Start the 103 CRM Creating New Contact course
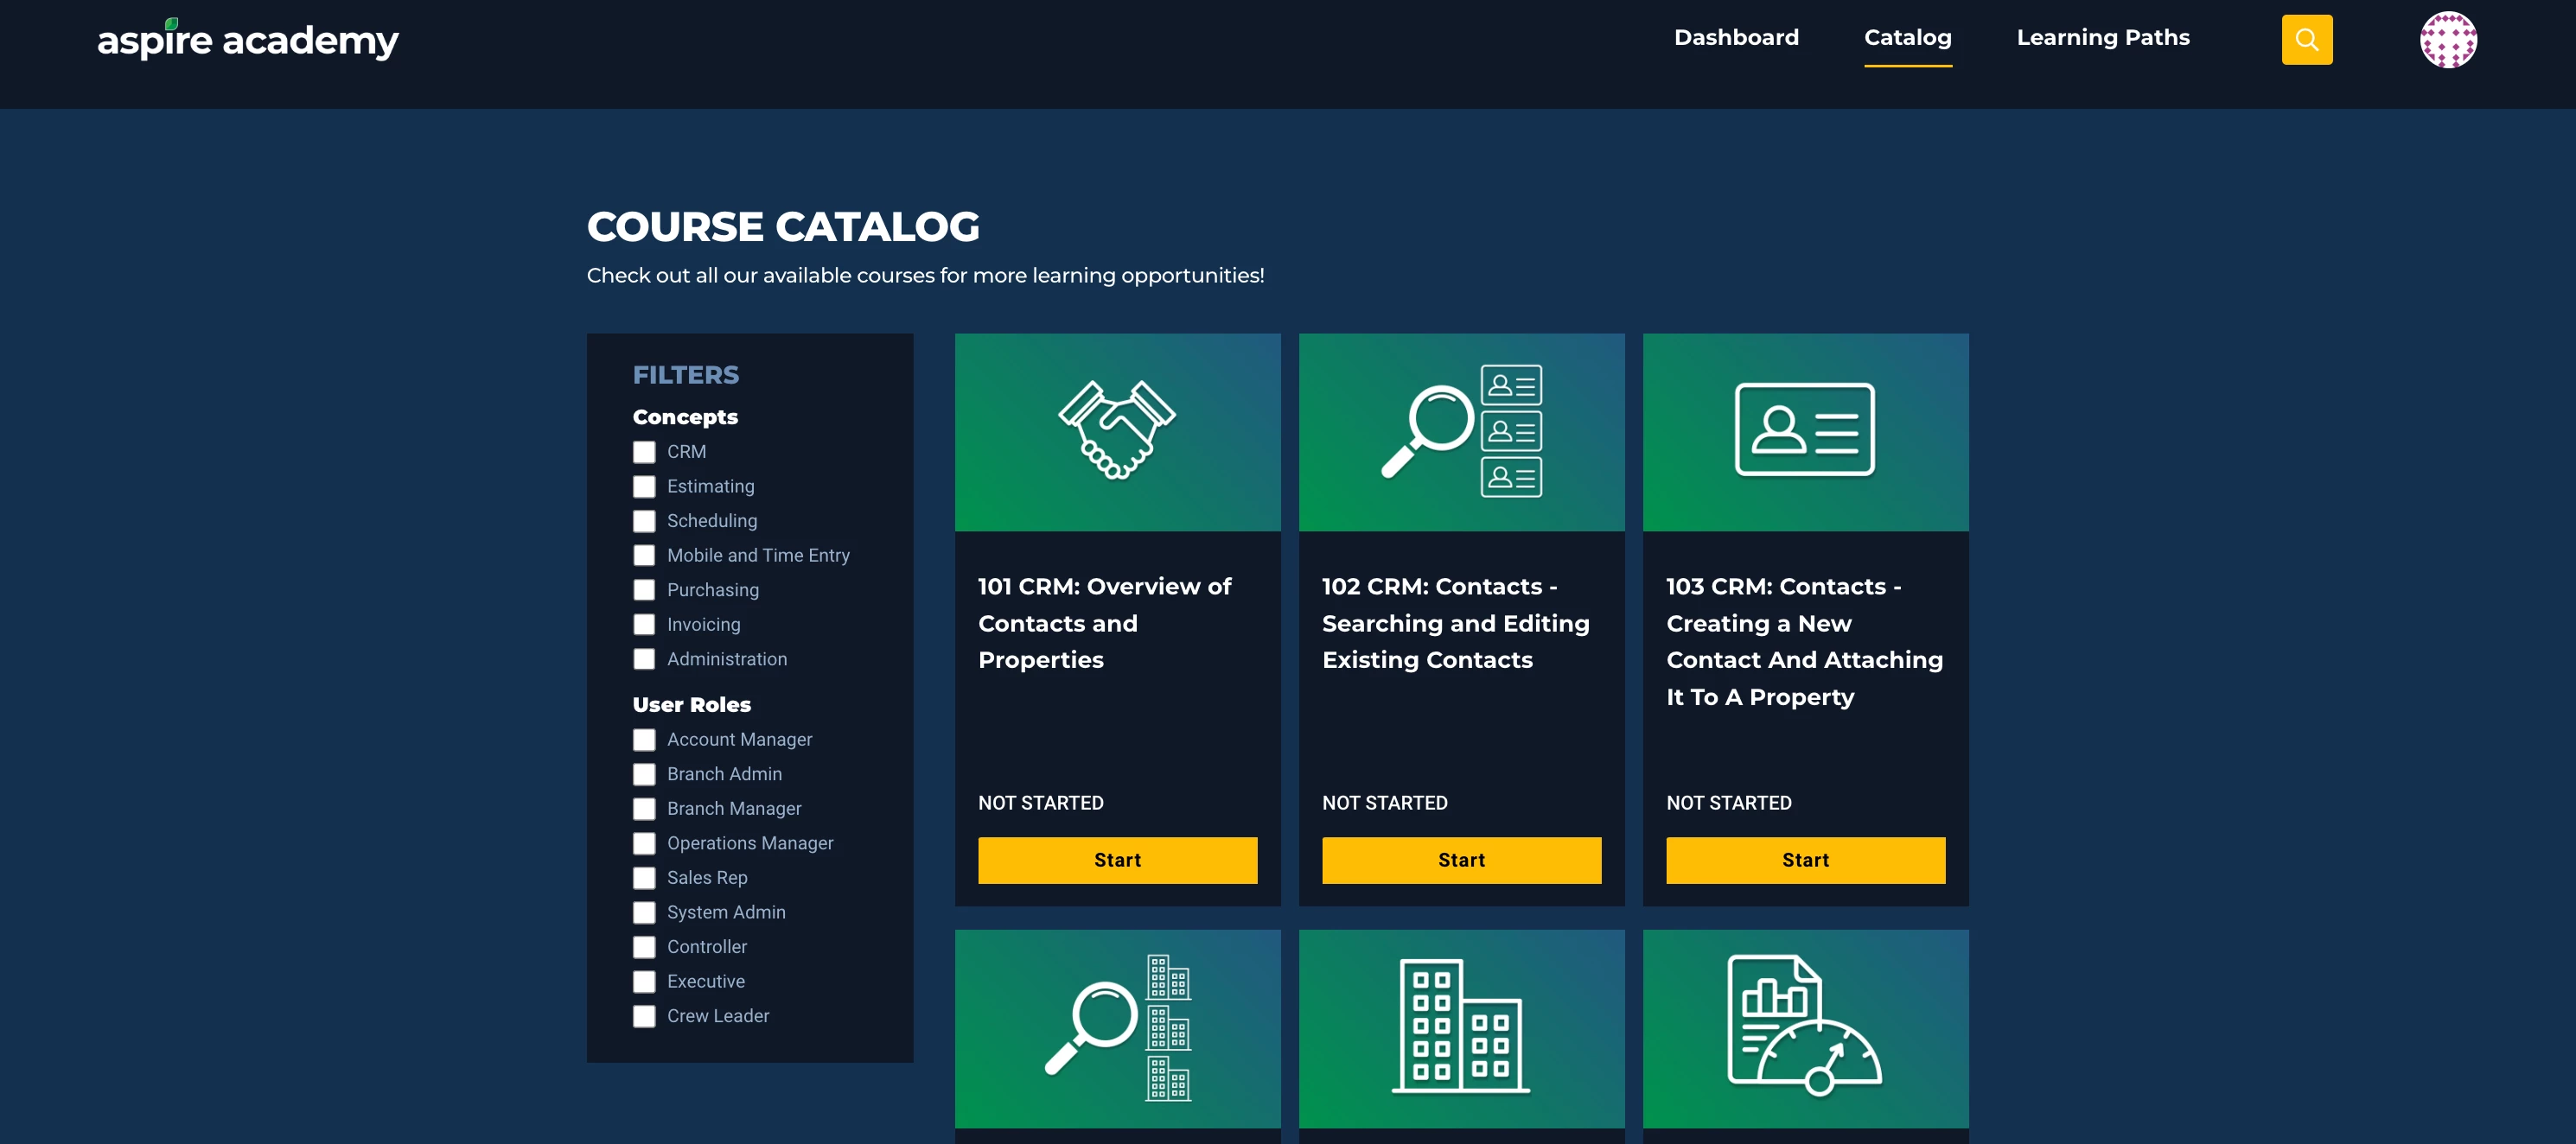The height and width of the screenshot is (1144, 2576). [1804, 861]
